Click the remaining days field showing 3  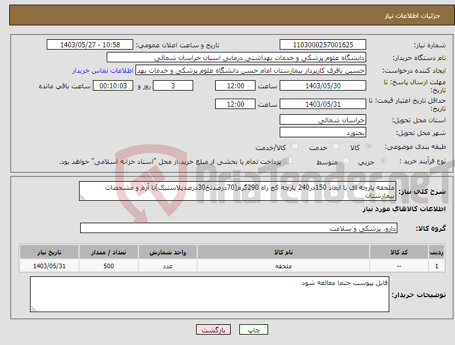(x=173, y=85)
